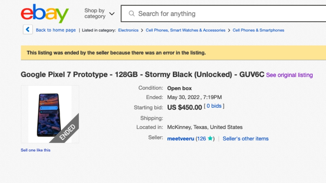Click the Google Pixel 7 Prototype listing title
Image resolution: width=326 pixels, height=183 pixels.
(142, 74)
